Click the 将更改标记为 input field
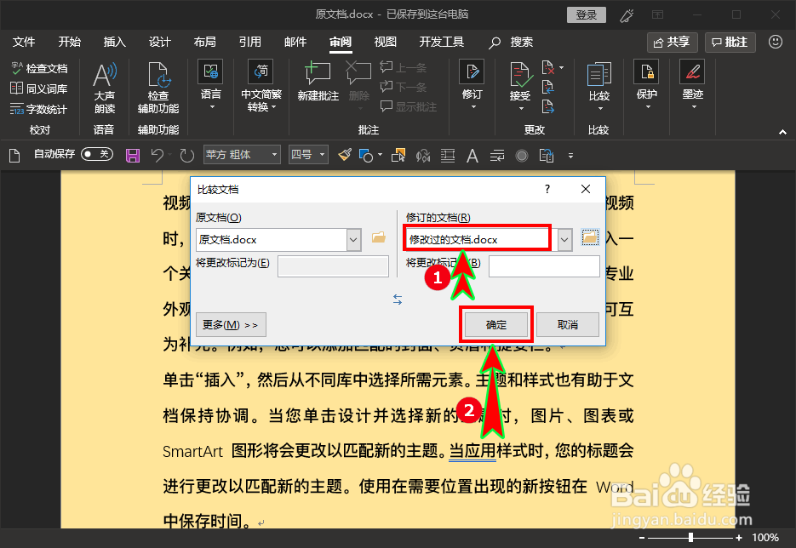The image size is (796, 548). [x=333, y=266]
